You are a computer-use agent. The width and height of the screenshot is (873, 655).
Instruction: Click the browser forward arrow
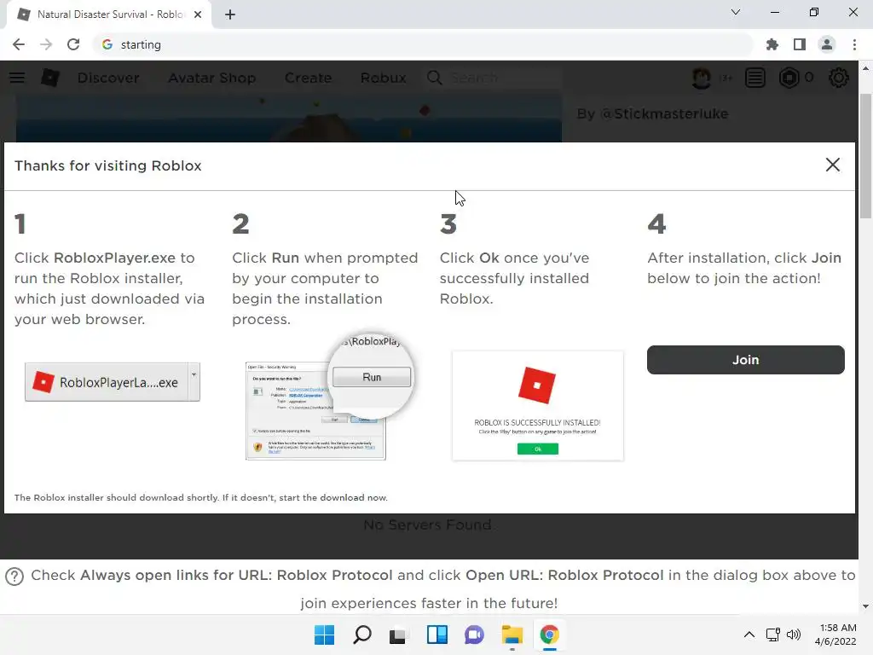pos(46,44)
